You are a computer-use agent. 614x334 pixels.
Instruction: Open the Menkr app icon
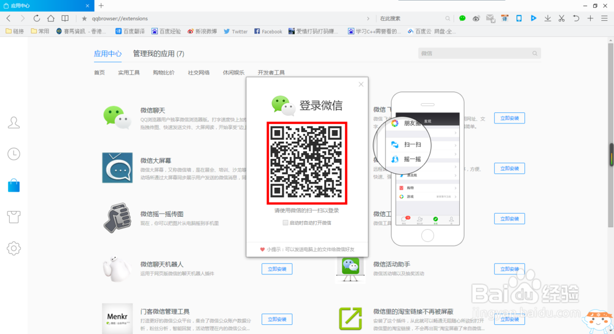click(117, 318)
